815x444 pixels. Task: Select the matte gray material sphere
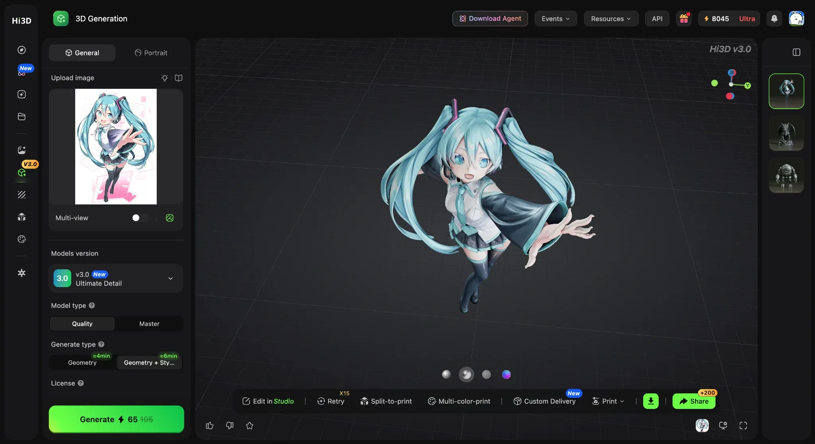pyautogui.click(x=486, y=374)
